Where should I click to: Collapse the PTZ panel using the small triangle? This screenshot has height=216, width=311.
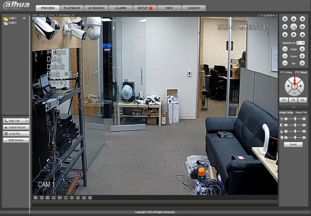pos(294,107)
